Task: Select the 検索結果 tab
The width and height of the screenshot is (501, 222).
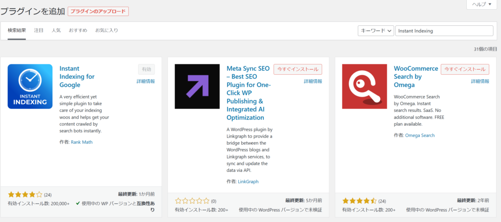Action: point(17,31)
